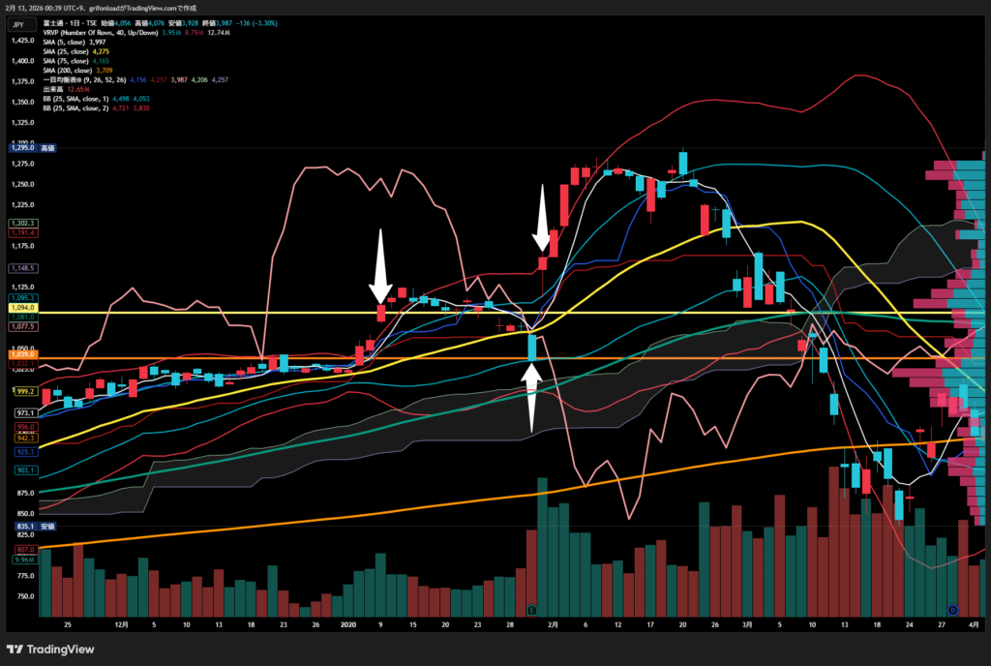Click the blue D dividend marker on time axis
The width and height of the screenshot is (991, 666).
click(952, 610)
